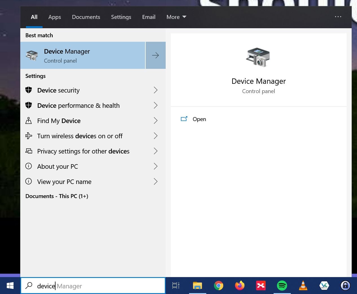Click the Turn wireless devices airplane-mode icon

click(x=28, y=136)
